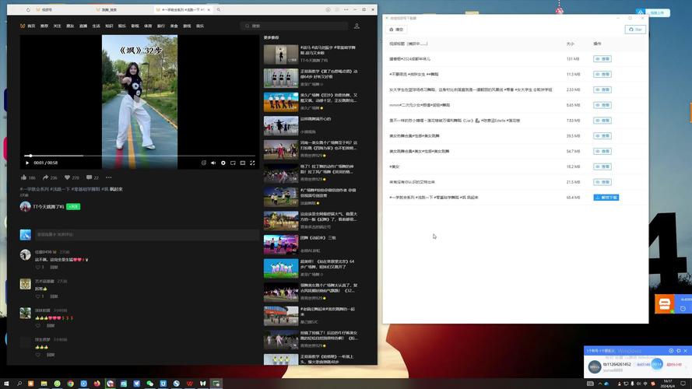Seek on the video progress bar

(x=140, y=156)
